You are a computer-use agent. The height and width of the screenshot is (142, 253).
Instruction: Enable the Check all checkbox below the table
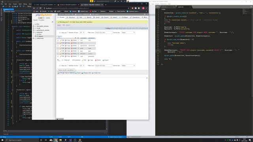pyautogui.click(x=62, y=60)
